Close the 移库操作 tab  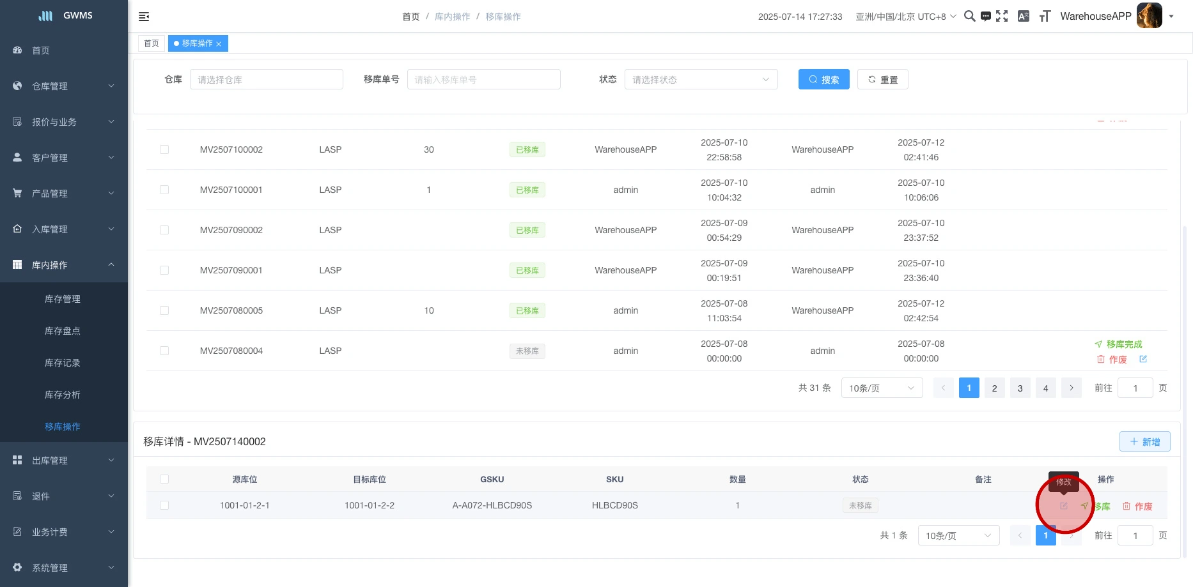pyautogui.click(x=219, y=44)
